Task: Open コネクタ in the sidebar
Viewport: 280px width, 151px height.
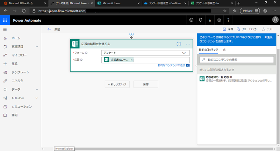Action: pos(17,81)
